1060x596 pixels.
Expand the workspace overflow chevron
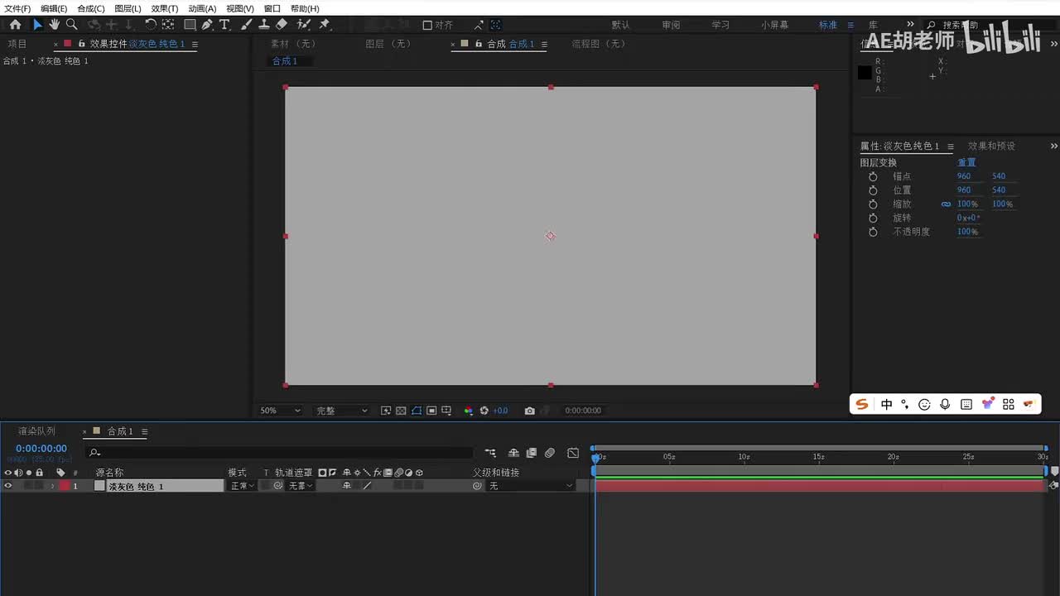pos(910,25)
